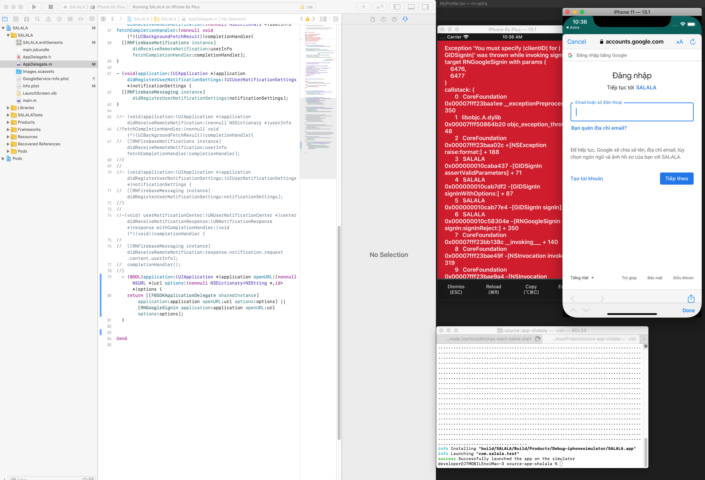Stop the running app in Xcode toolbar

pos(50,7)
